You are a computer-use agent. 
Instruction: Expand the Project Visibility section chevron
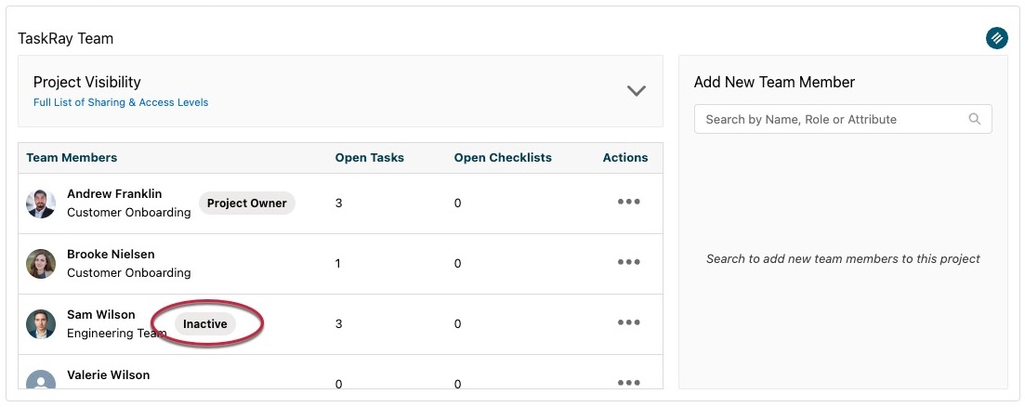point(636,91)
